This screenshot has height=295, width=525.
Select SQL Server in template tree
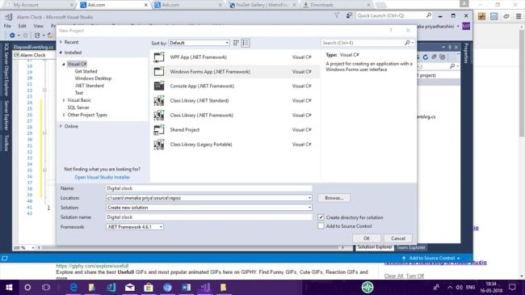click(x=78, y=107)
